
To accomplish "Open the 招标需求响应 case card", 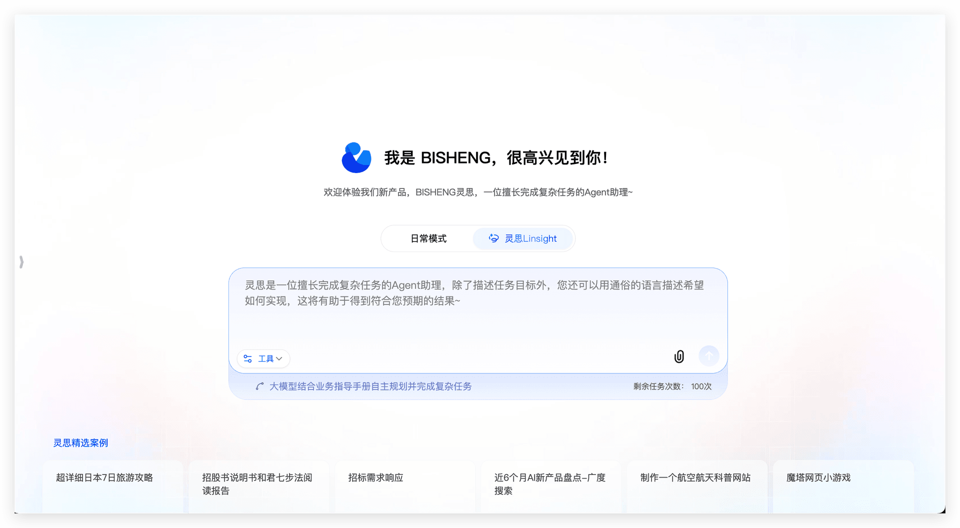I will coord(405,486).
